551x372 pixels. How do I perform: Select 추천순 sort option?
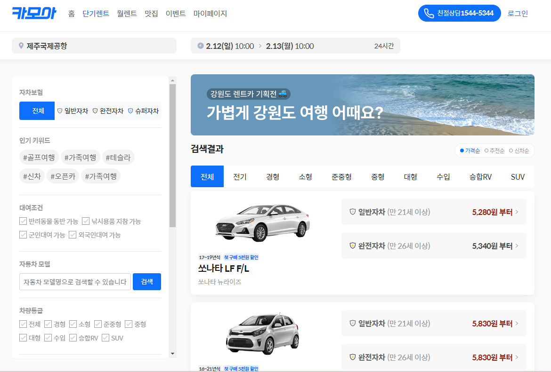(494, 150)
